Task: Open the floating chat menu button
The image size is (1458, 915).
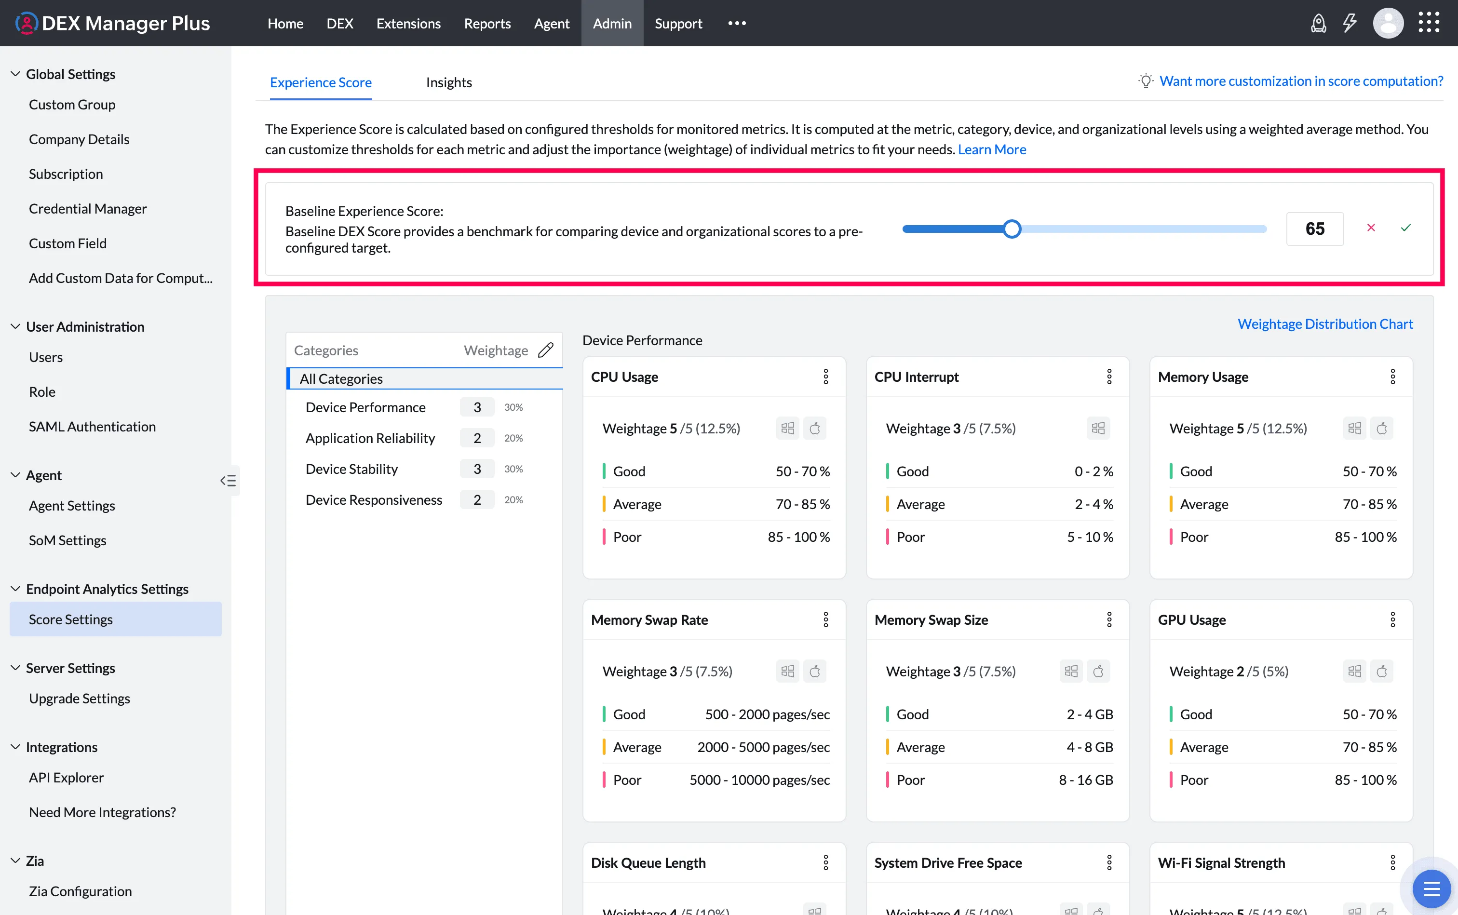Action: tap(1431, 889)
